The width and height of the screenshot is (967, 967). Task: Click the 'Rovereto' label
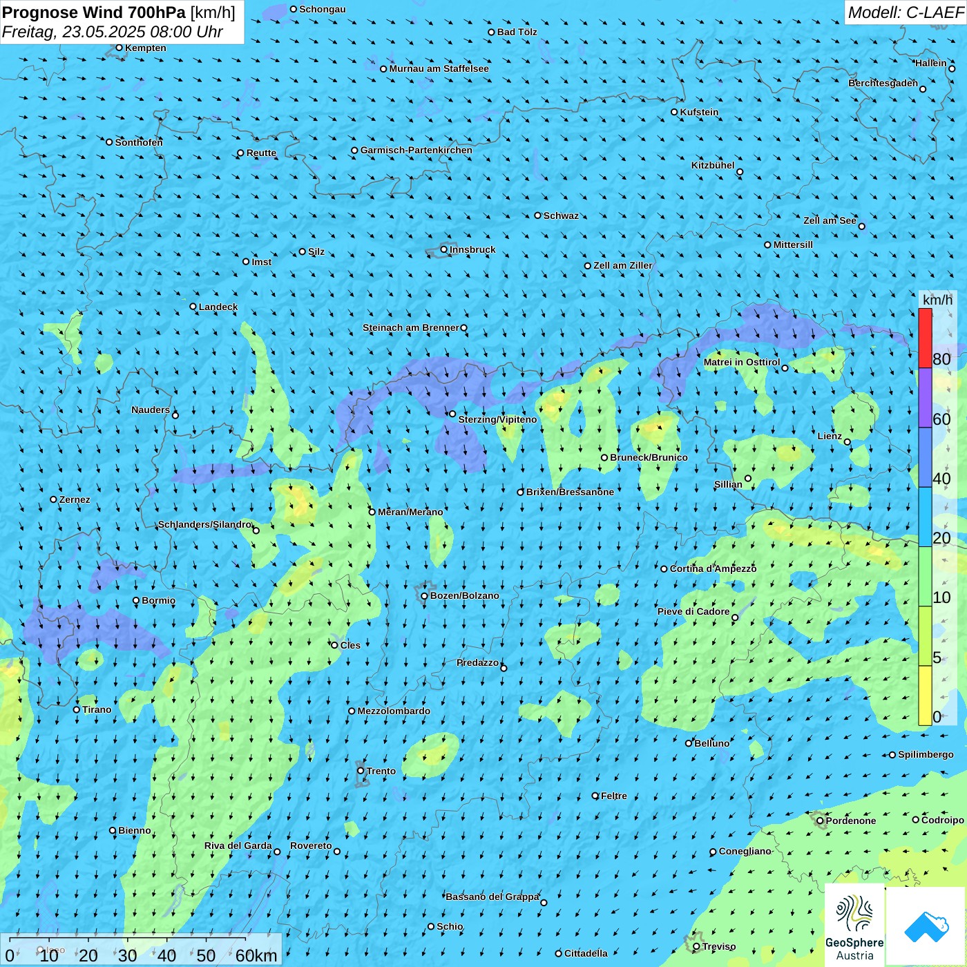tap(311, 845)
